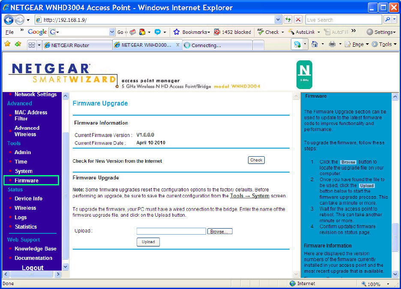Click the AutoLink toolbar button
Viewport: 401px width, 289px height.
(302, 32)
